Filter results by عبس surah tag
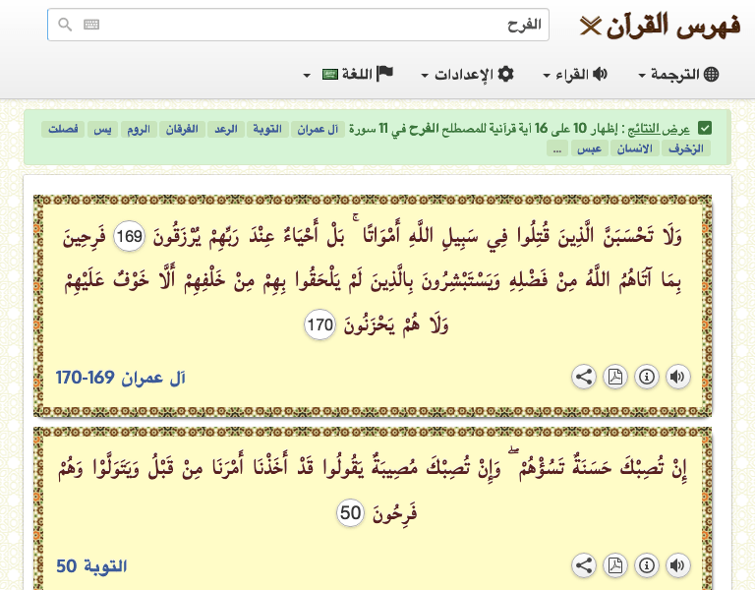This screenshot has height=590, width=755. (x=590, y=148)
